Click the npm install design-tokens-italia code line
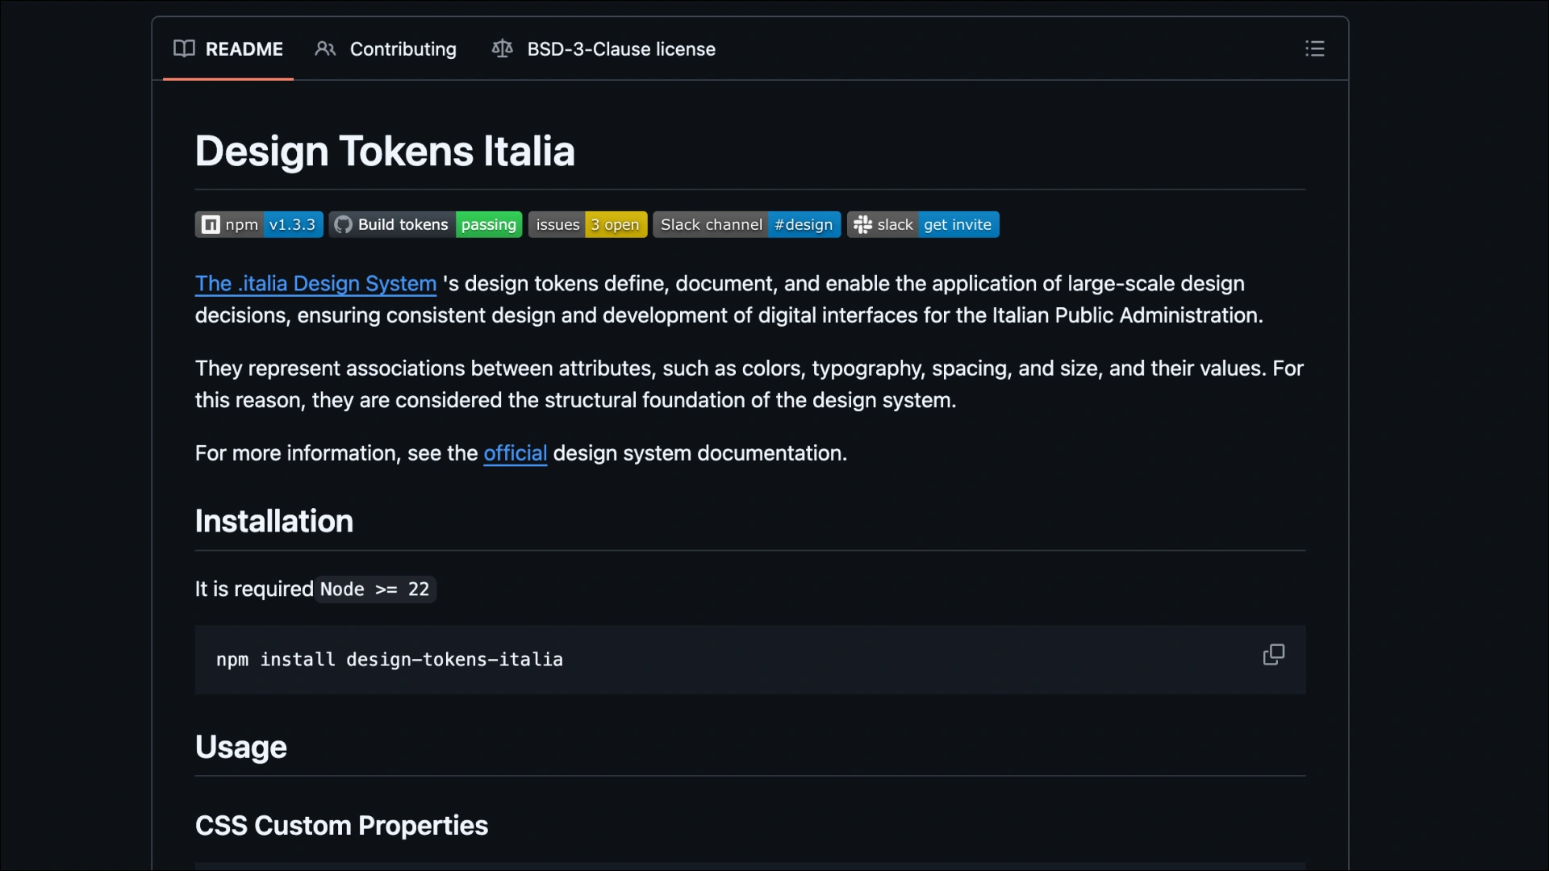Screen dimensions: 1549x871 pyautogui.click(x=390, y=660)
